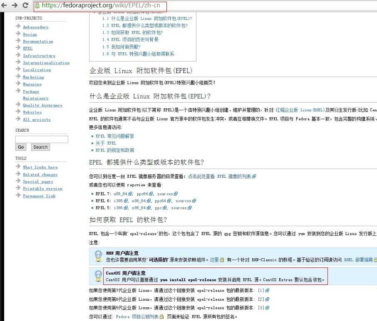The image size is (377, 321).
Task: Open the All projects sidebar link
Action: (37, 120)
